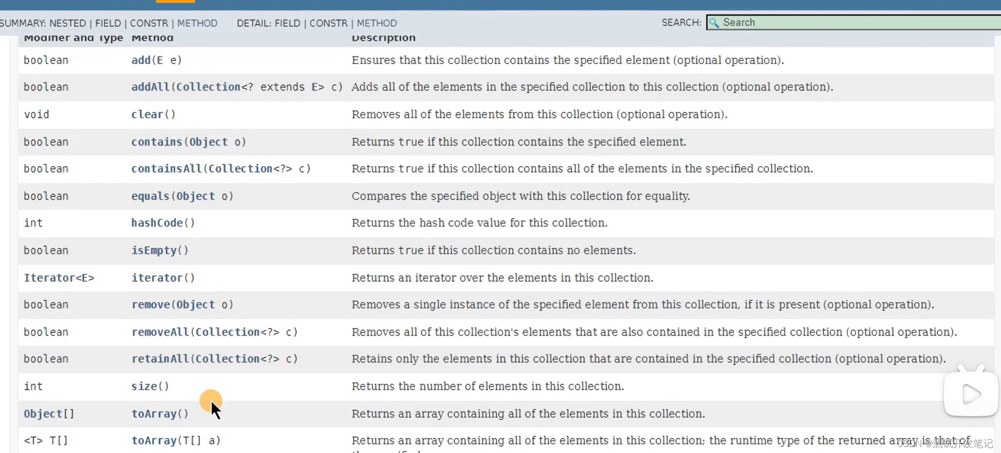
Task: Go to CONSTR detail section
Action: tap(328, 23)
